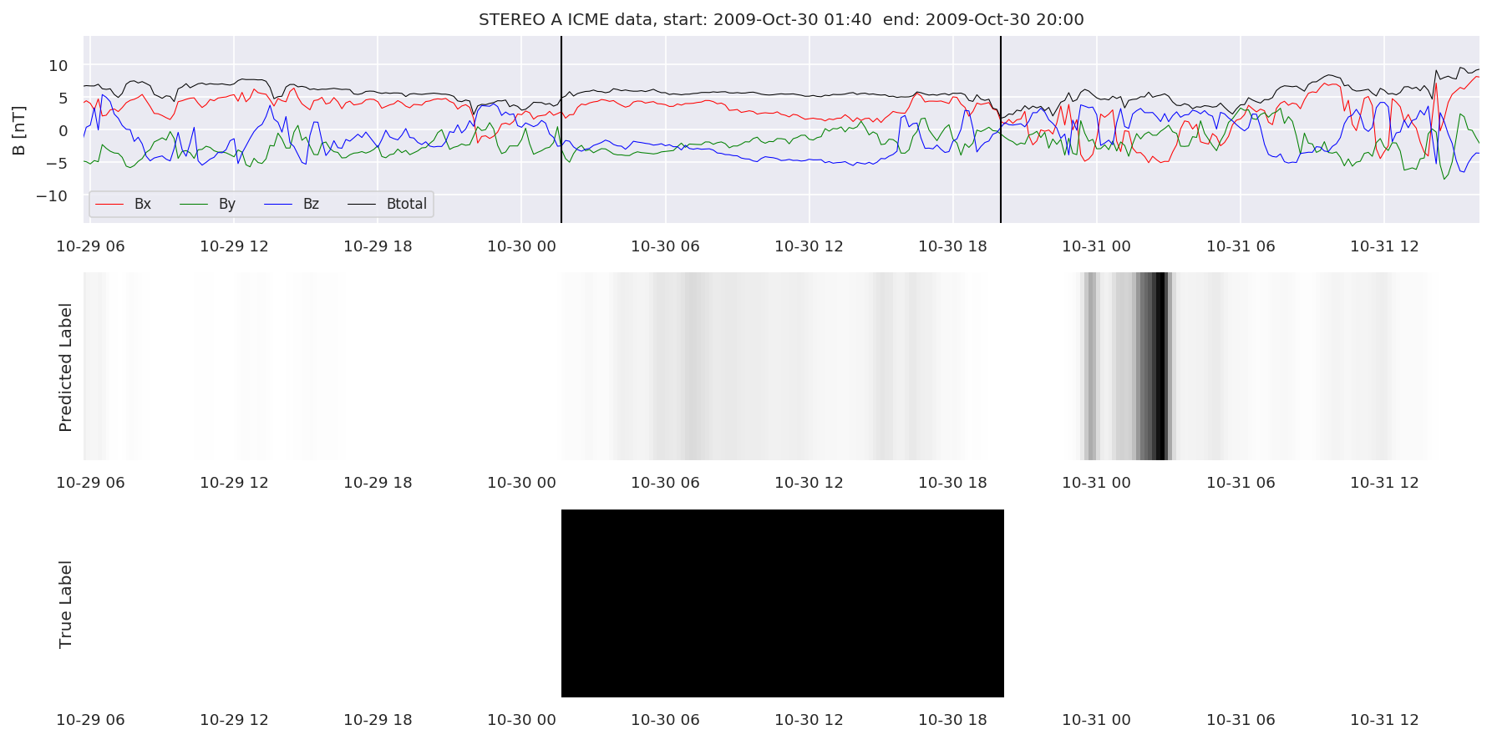The width and height of the screenshot is (1492, 740).
Task: Click the 10-29 12 tick under Predicted Label panel
Action: [x=234, y=483]
